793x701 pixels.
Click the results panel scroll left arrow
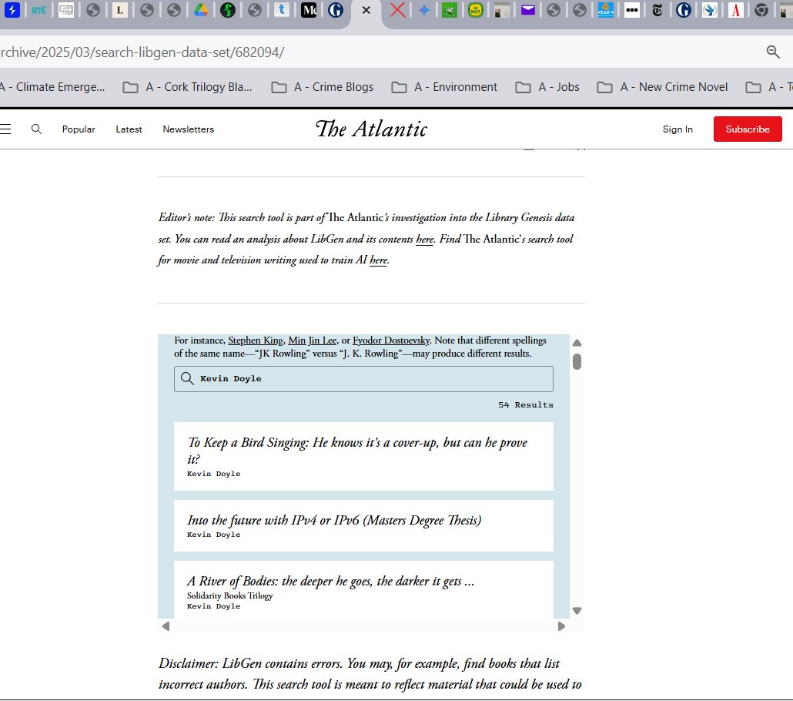coord(166,626)
